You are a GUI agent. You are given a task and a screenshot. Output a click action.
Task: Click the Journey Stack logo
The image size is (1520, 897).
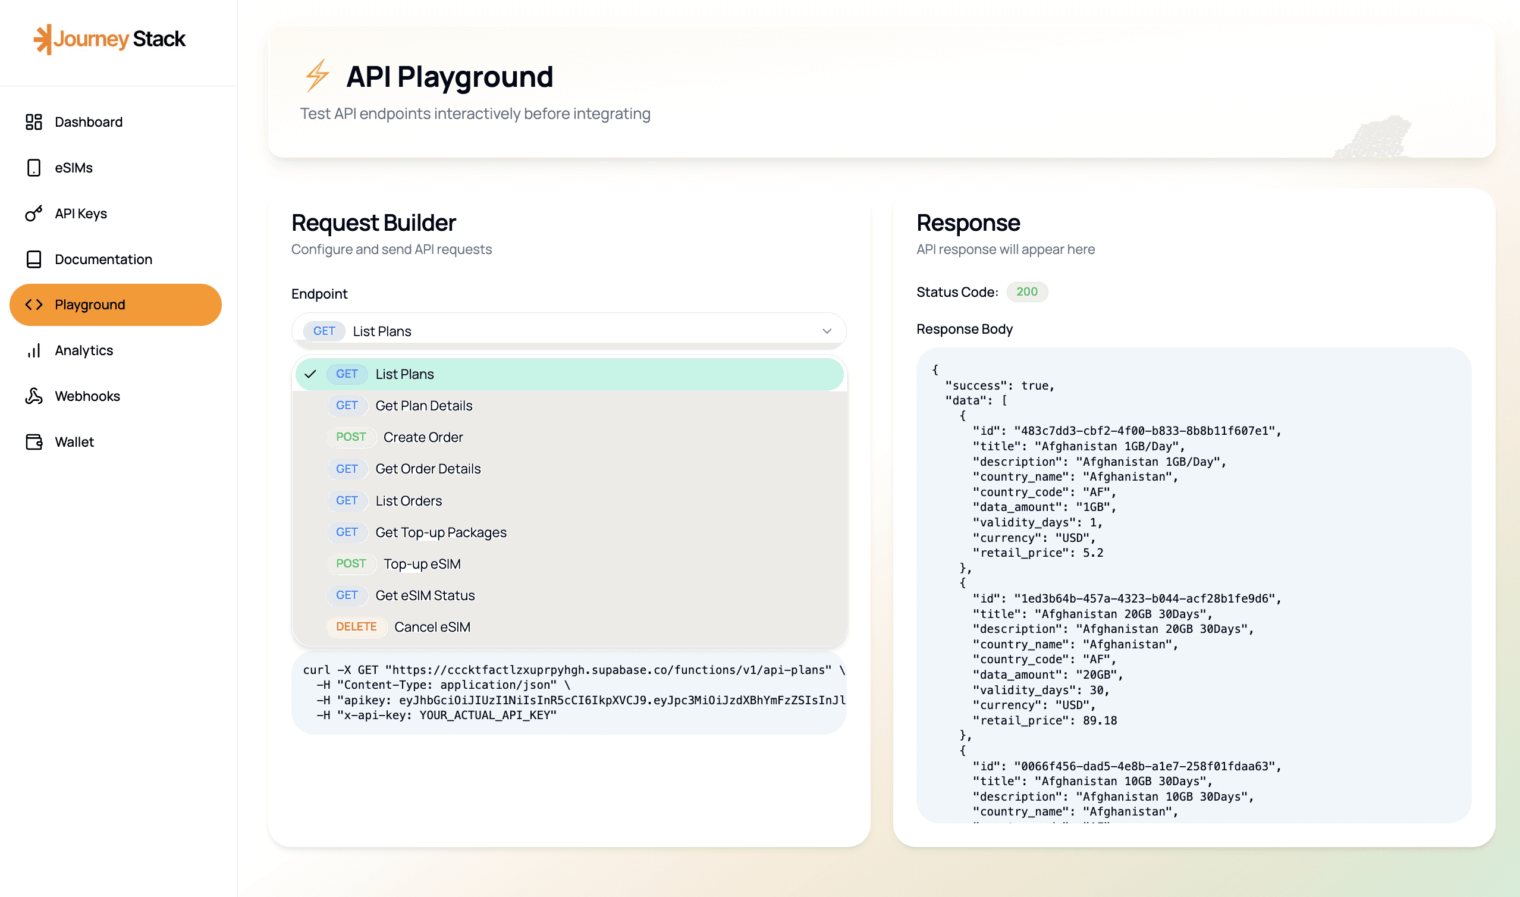109,39
